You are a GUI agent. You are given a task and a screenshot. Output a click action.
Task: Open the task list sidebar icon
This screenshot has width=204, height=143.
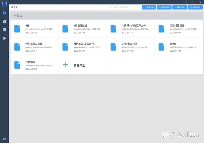pyautogui.click(x=4, y=30)
